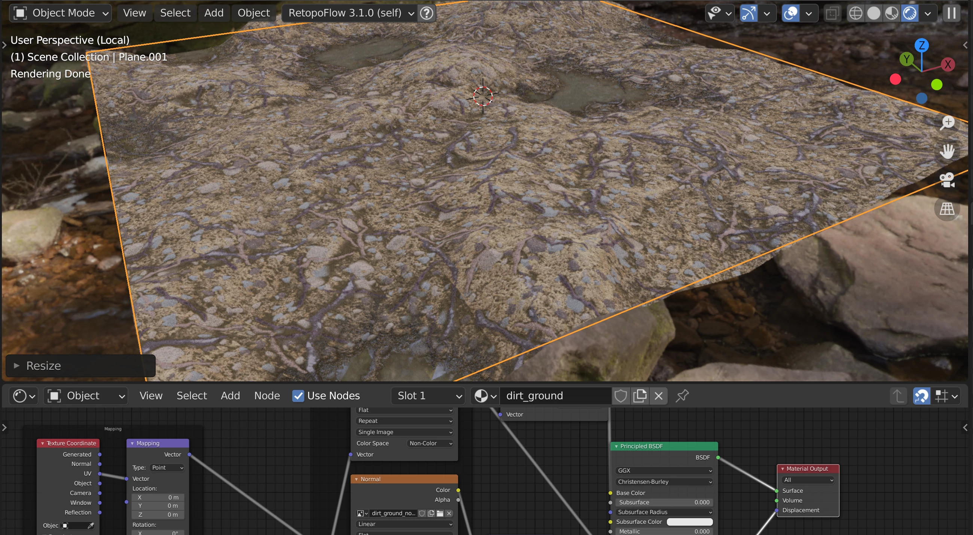Image resolution: width=973 pixels, height=535 pixels.
Task: Select the pan view hand icon
Action: [947, 152]
